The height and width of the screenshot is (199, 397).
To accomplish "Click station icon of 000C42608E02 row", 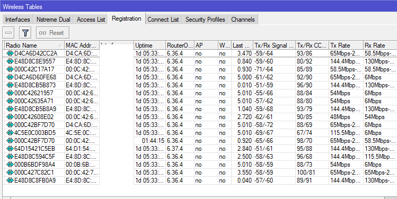I will point(10,117).
